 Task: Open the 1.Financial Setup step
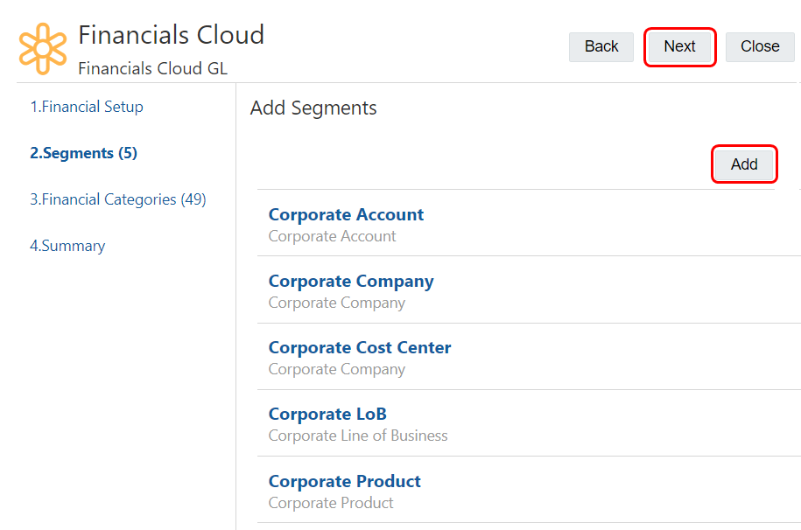point(87,107)
